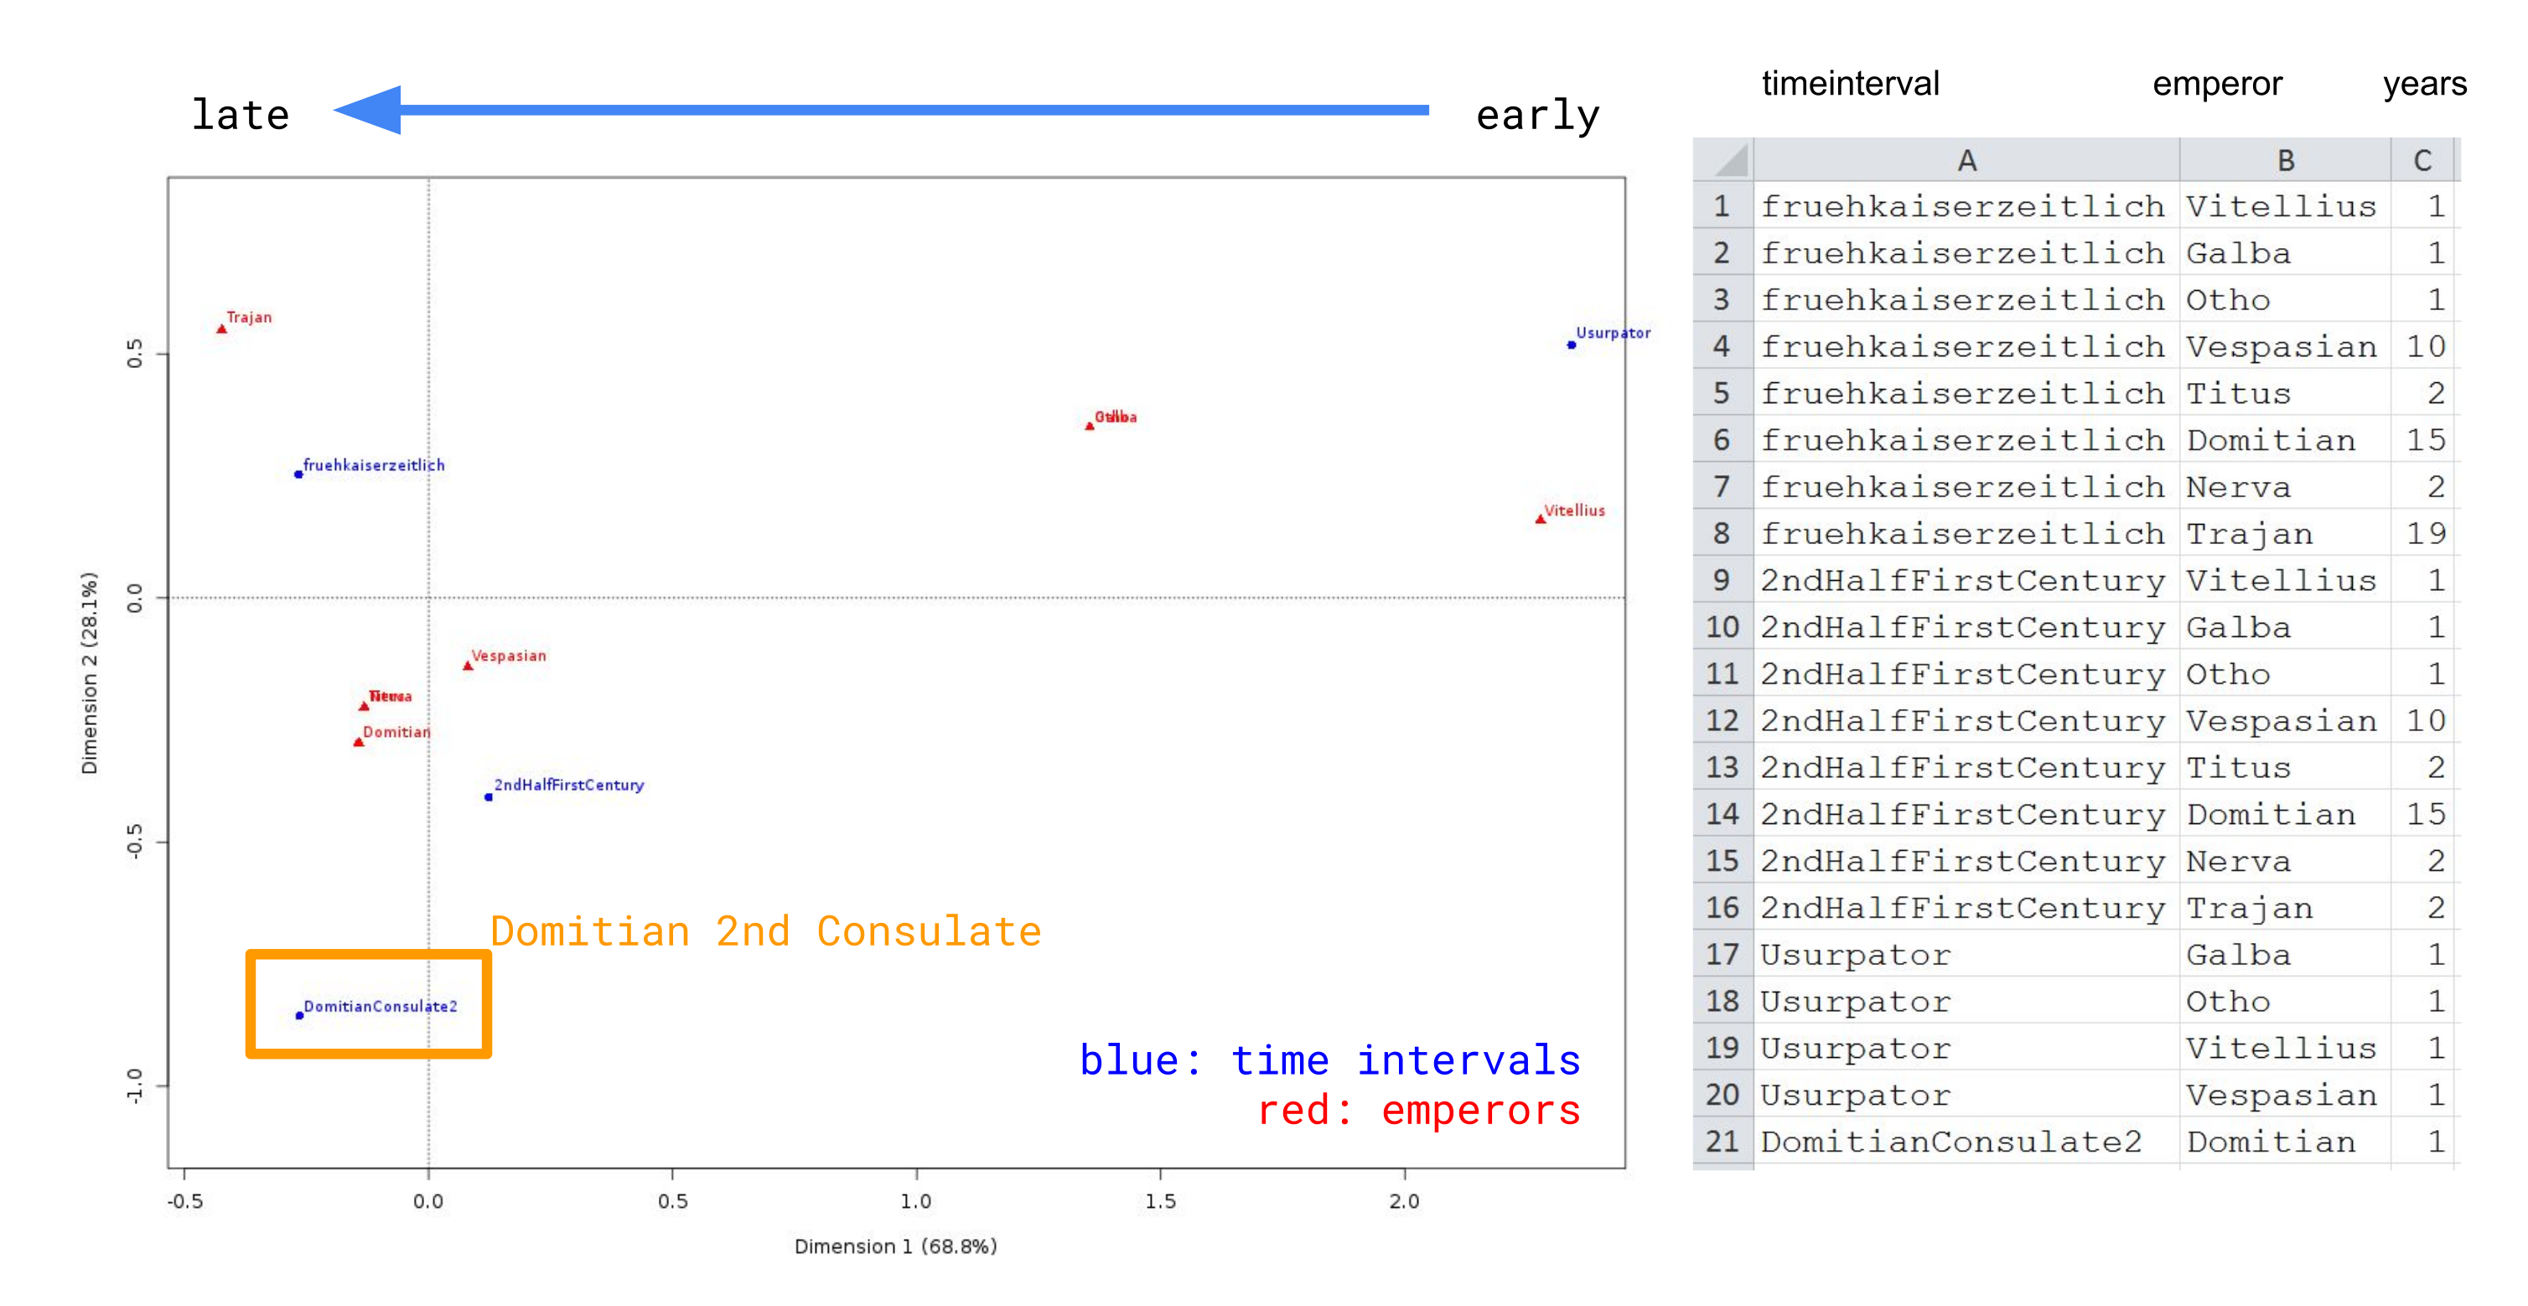This screenshot has height=1306, width=2528.
Task: Select column B header in spreadsheet
Action: point(2286,160)
